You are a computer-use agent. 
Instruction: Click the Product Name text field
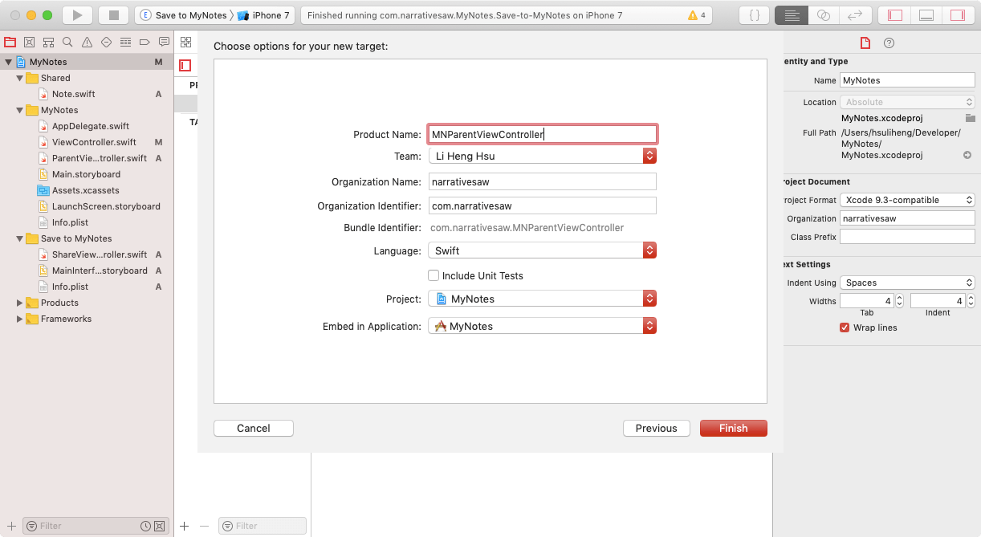click(543, 134)
